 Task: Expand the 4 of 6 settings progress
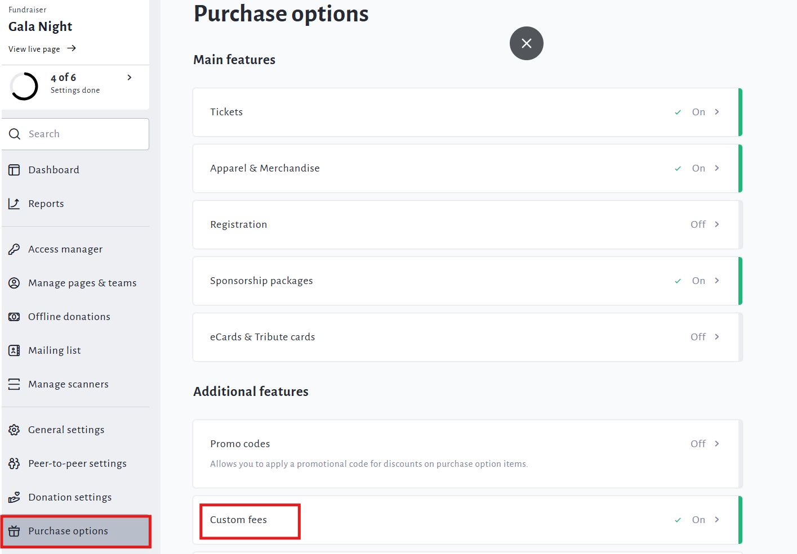[x=130, y=78]
